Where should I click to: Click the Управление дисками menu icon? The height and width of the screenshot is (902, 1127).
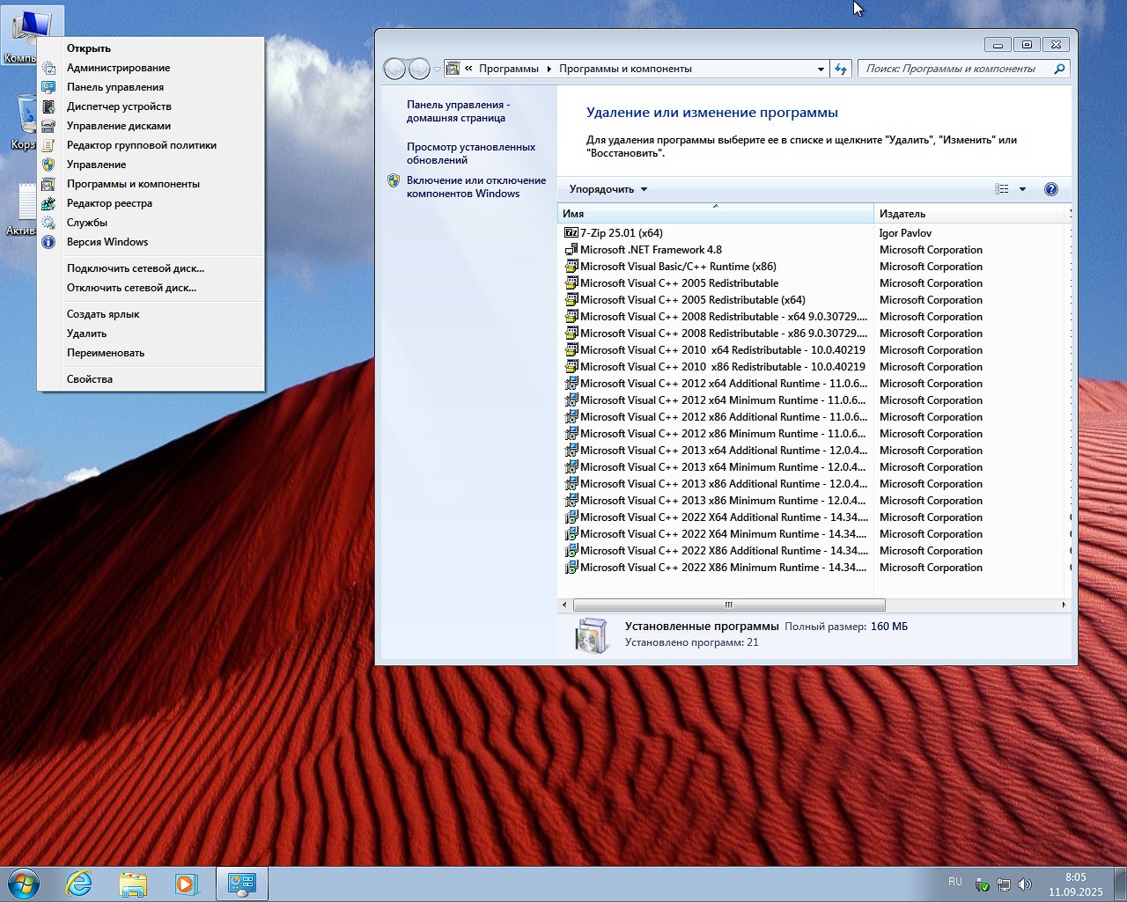48,126
